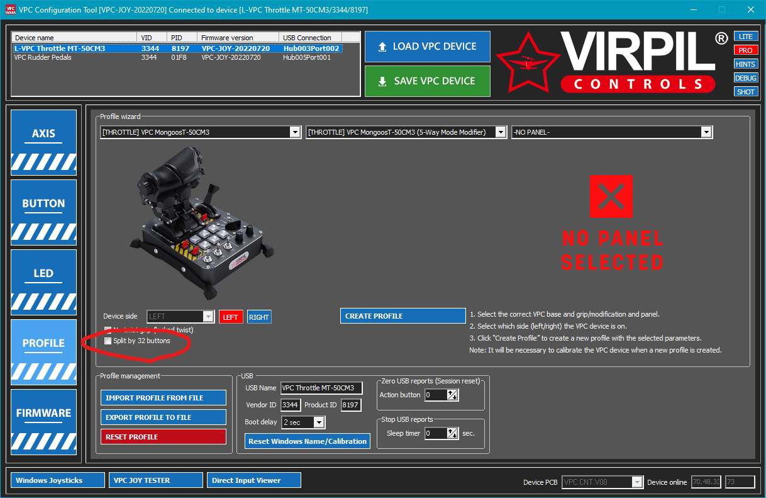
Task: Click the Product ID field
Action: 351,405
